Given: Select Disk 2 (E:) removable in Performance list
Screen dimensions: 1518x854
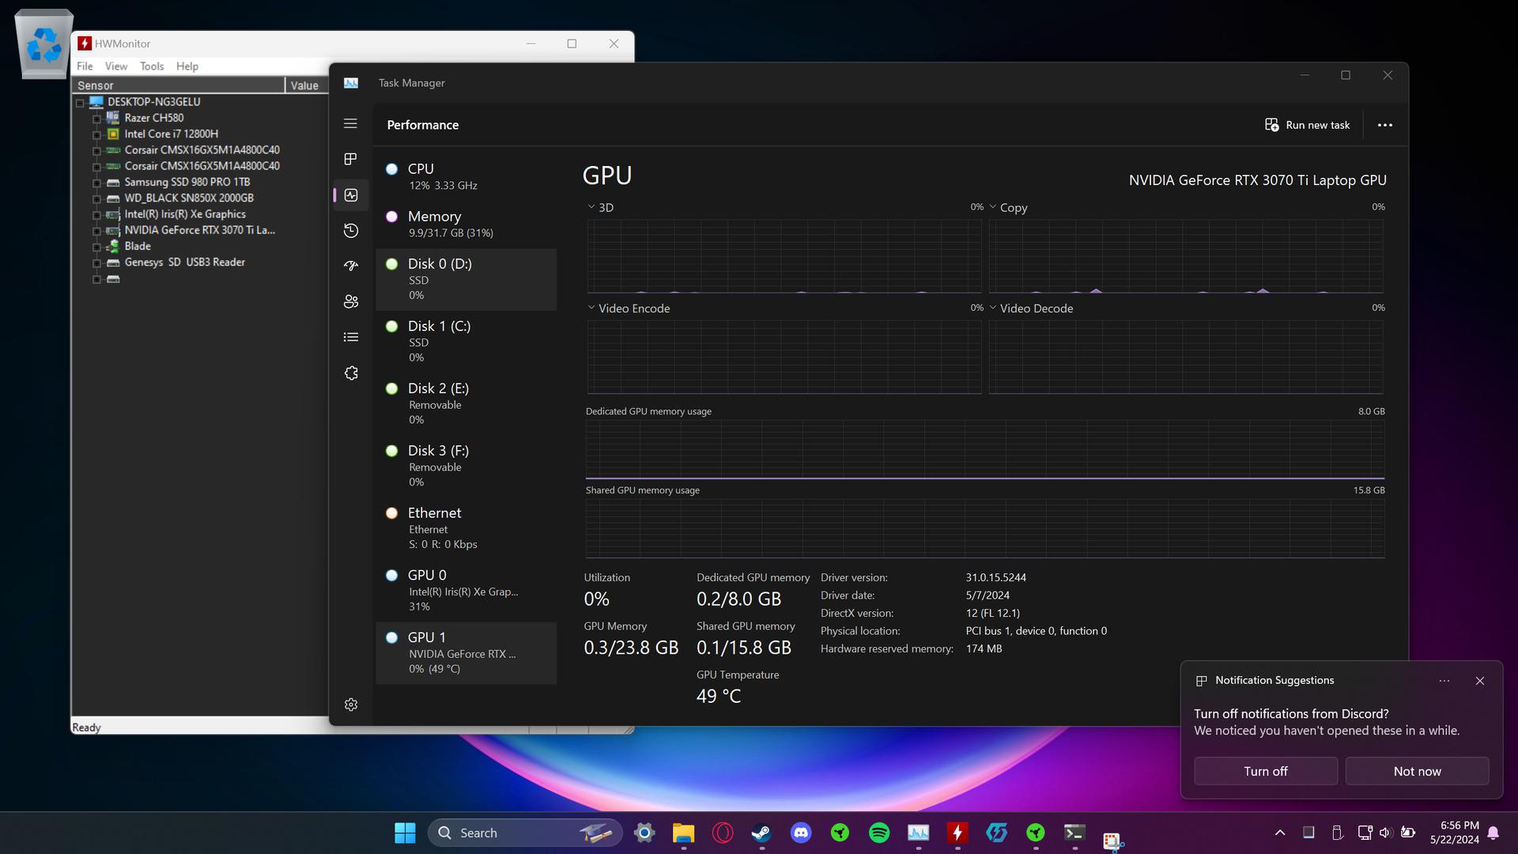Looking at the screenshot, I should pos(466,403).
